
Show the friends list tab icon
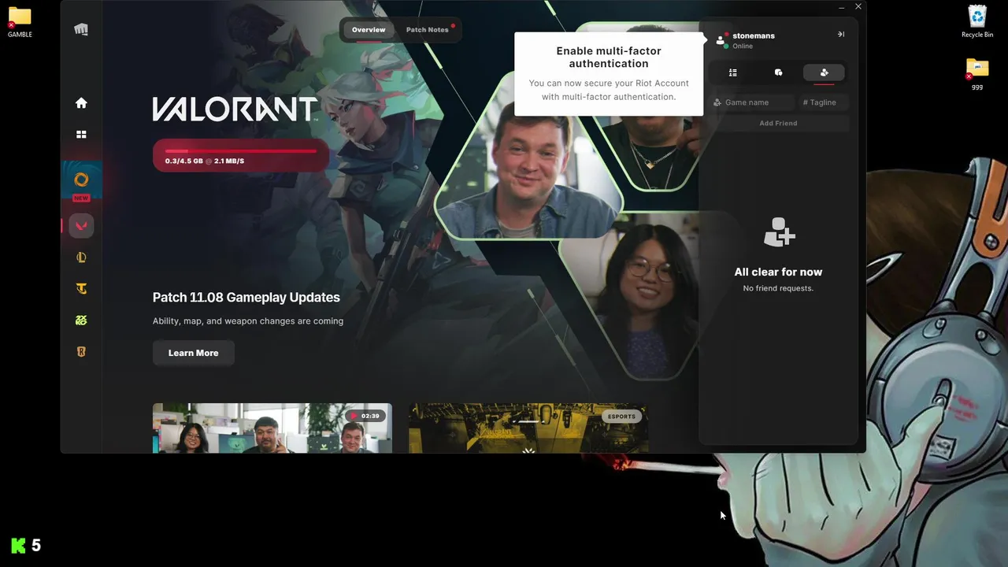point(732,72)
